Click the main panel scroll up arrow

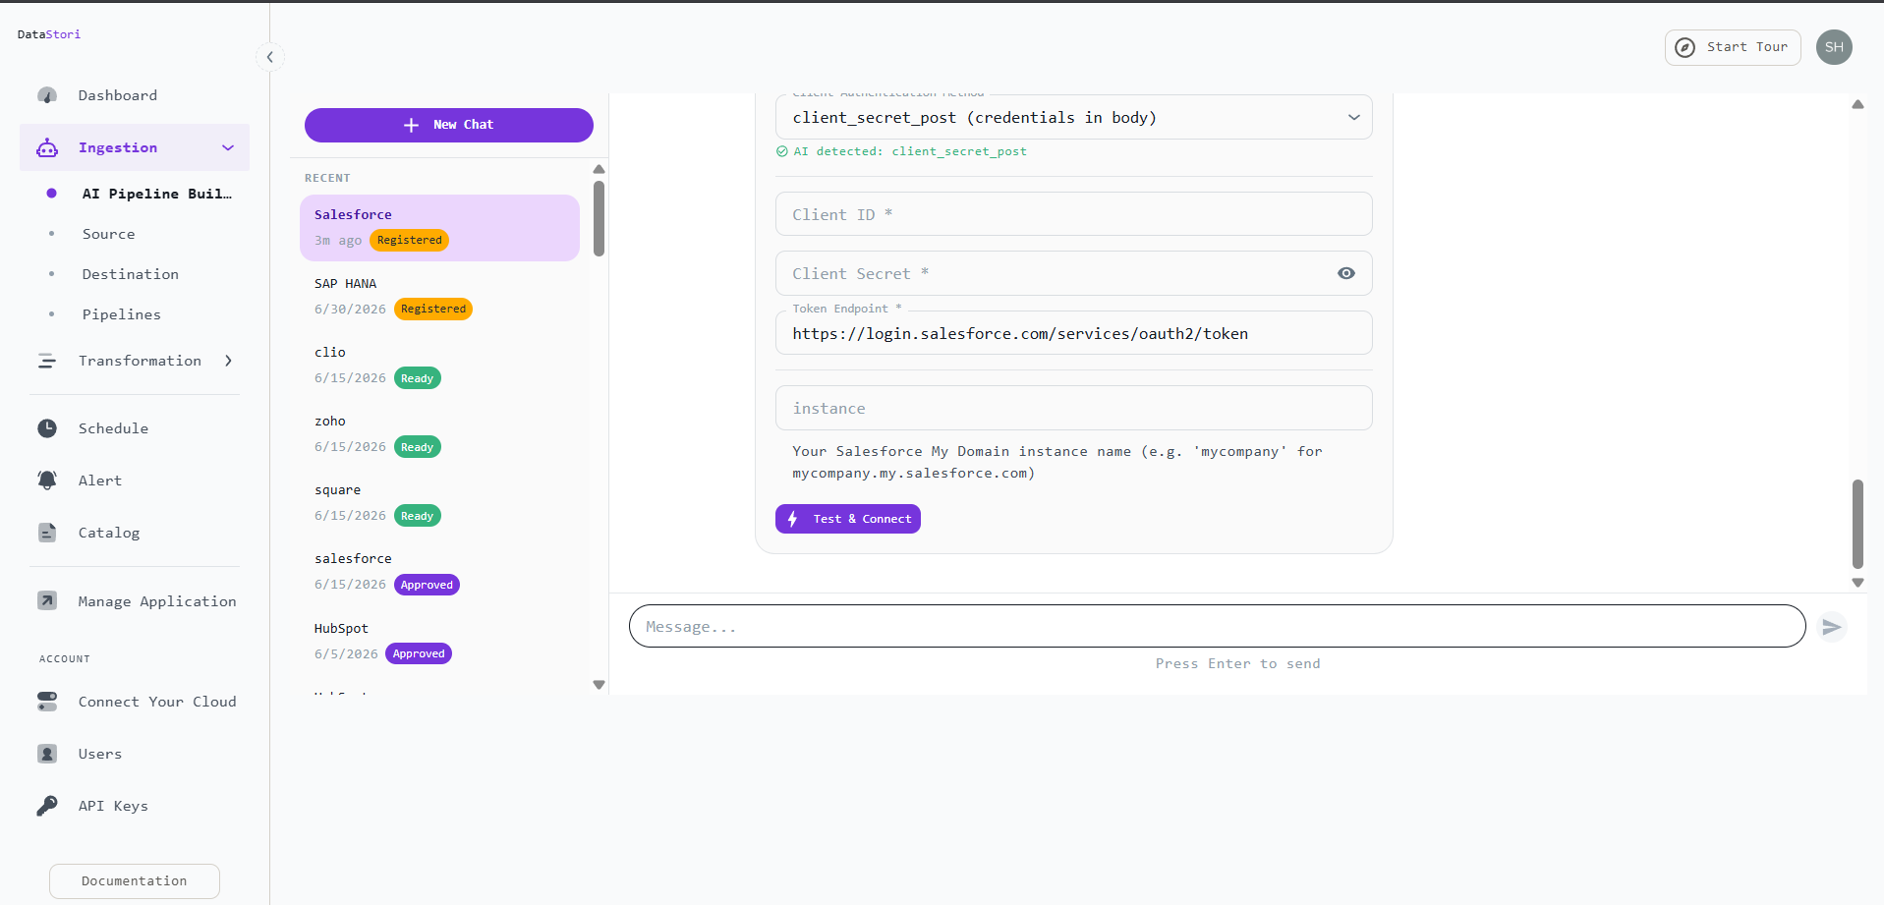pyautogui.click(x=1857, y=104)
